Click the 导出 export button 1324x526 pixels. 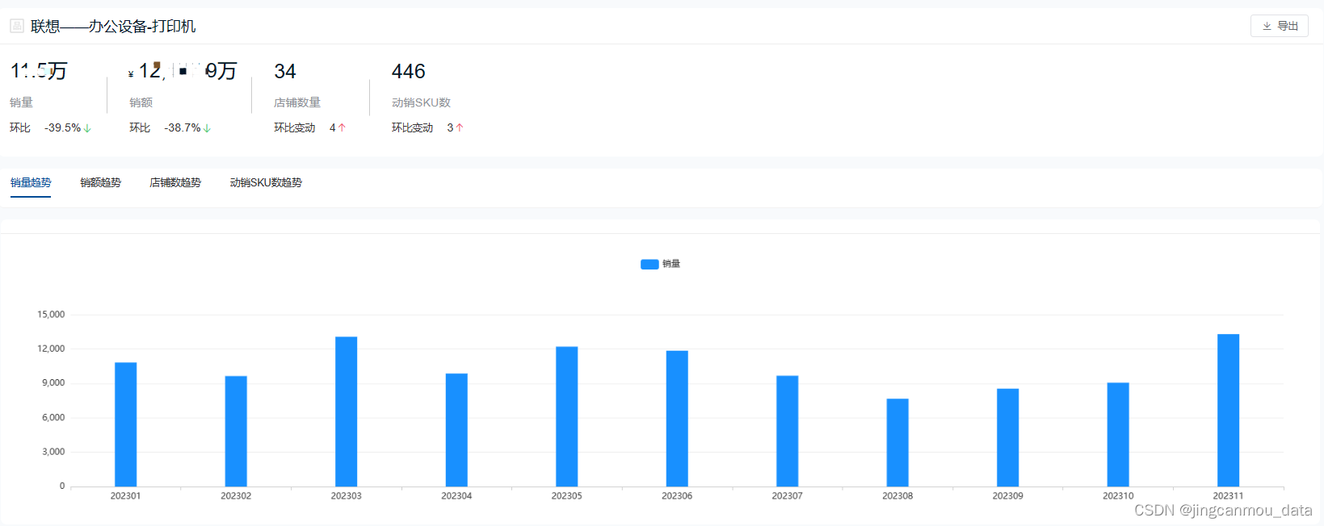(x=1280, y=26)
